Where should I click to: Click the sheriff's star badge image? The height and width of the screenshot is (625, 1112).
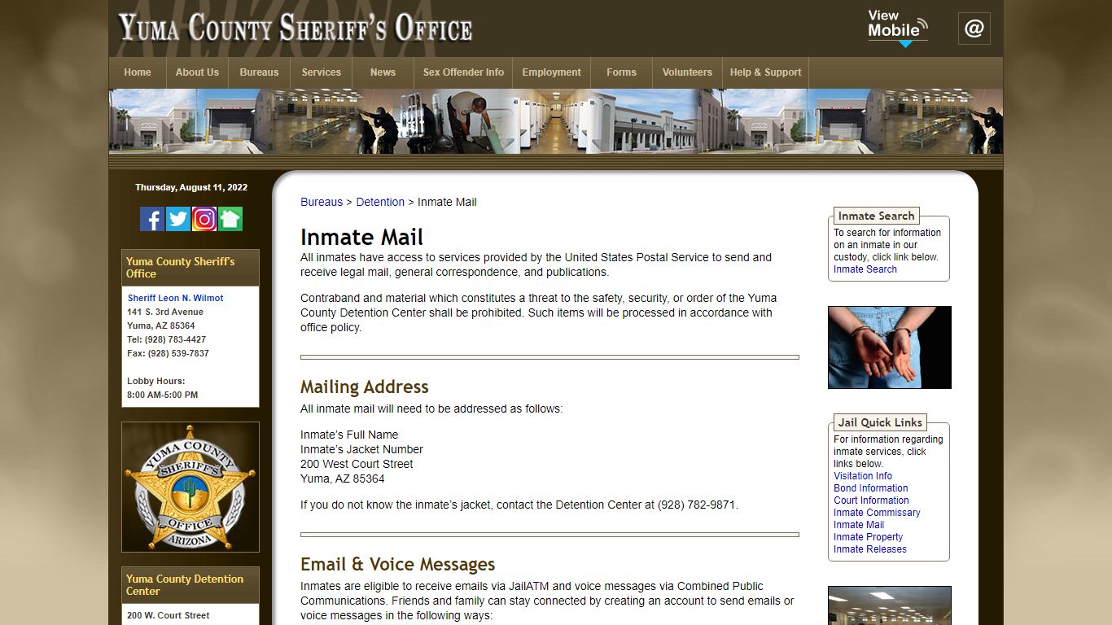[190, 487]
